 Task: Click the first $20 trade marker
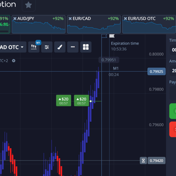(x=63, y=100)
